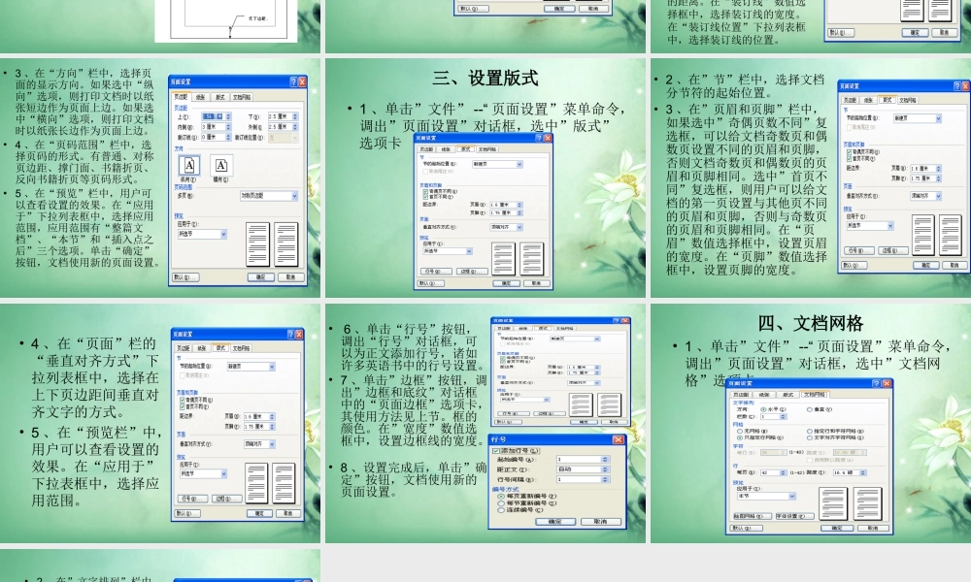The image size is (971, 582).
Task: Close the 行号 dialog with its X
Action: click(x=619, y=439)
